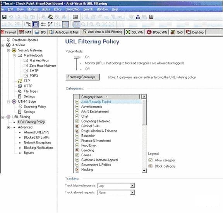Set Policy Mode slider to Monitor
Image resolution: width=223 pixels, height=213 pixels.
(134, 63)
